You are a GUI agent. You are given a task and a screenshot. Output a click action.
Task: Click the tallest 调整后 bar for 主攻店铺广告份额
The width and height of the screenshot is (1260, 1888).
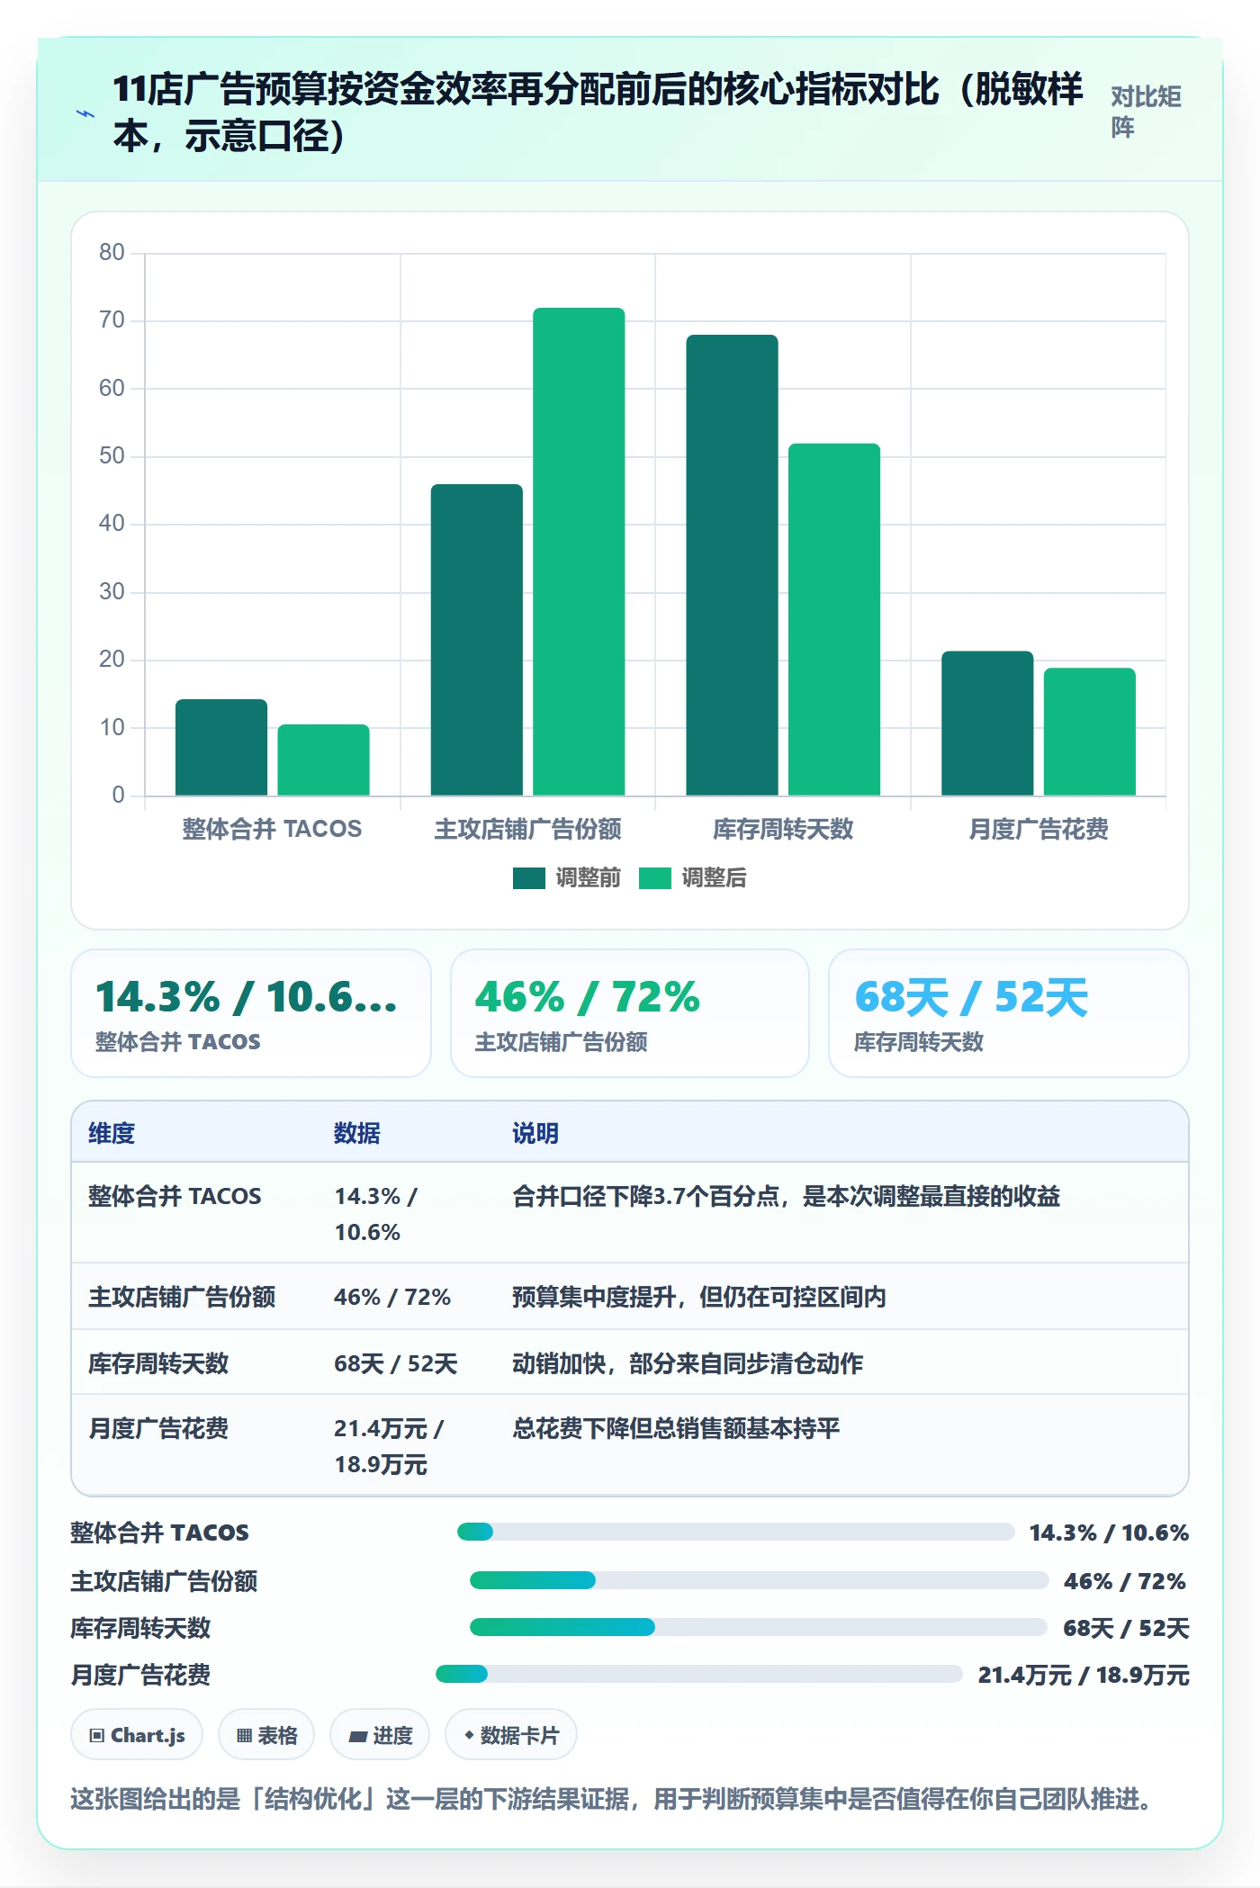(x=579, y=552)
